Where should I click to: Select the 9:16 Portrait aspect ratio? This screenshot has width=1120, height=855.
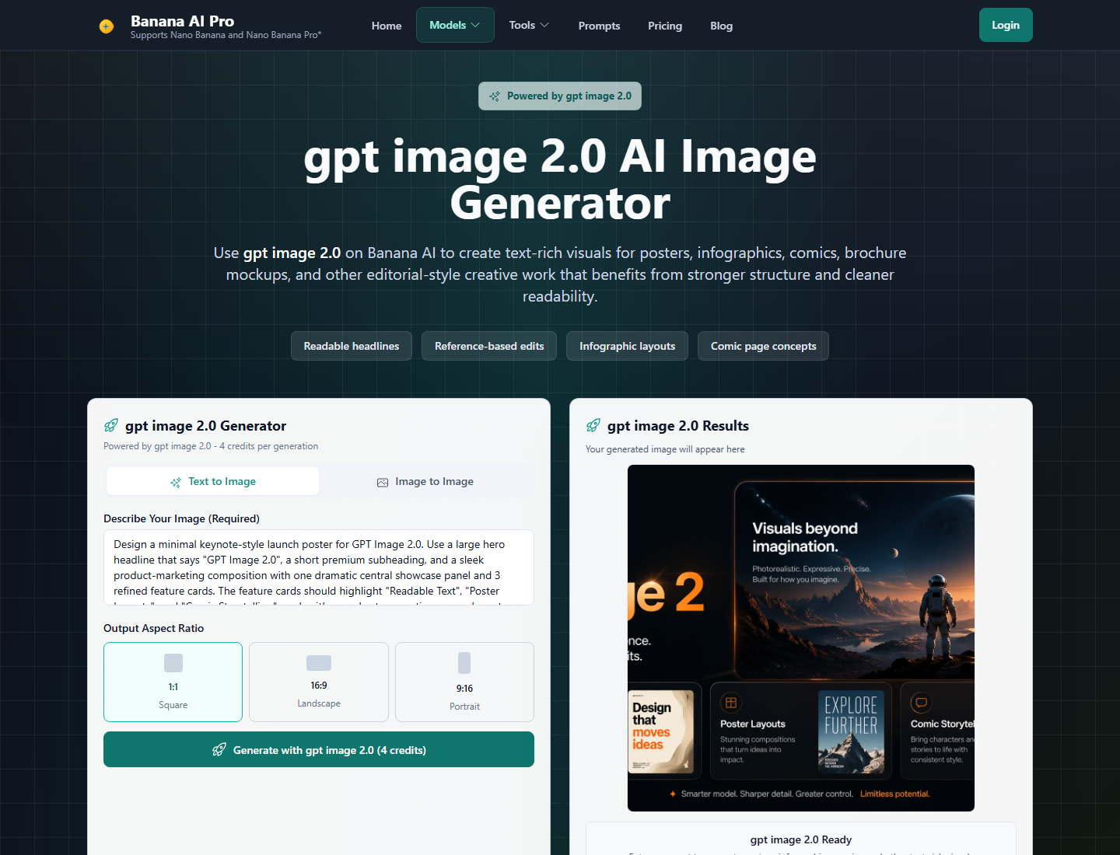464,682
